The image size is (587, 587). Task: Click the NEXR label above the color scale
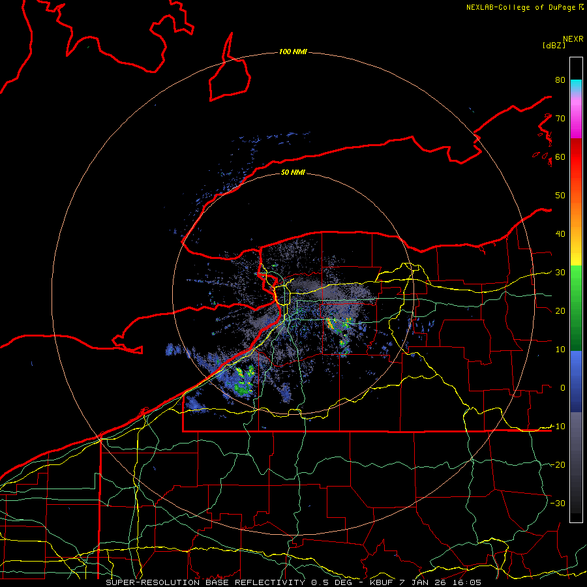click(x=573, y=39)
